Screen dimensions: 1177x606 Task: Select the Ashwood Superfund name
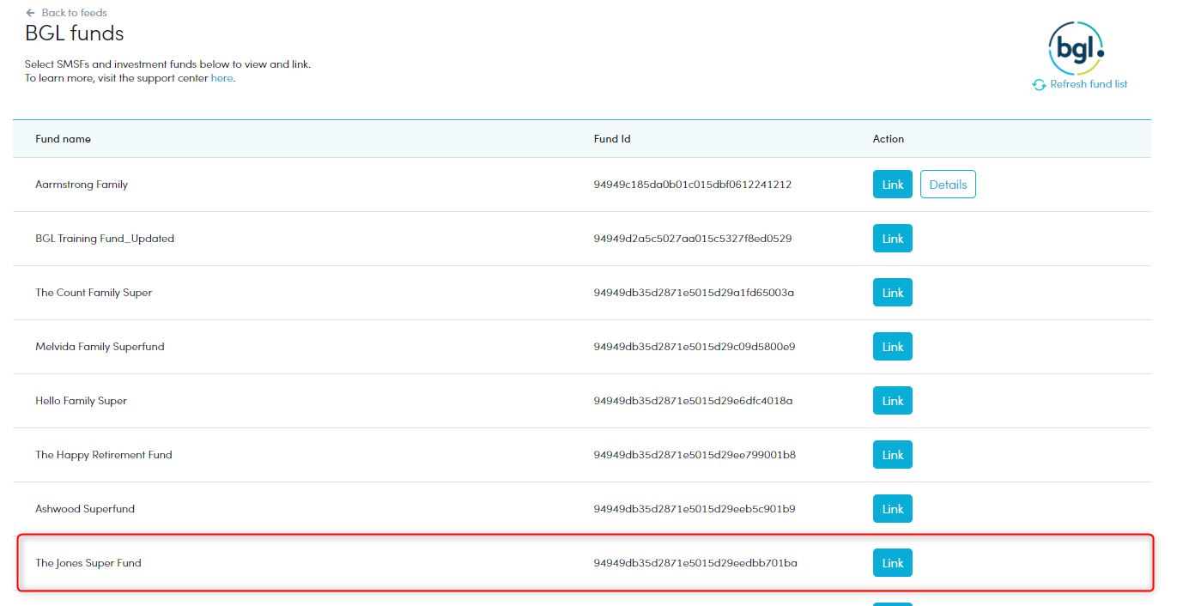[85, 509]
